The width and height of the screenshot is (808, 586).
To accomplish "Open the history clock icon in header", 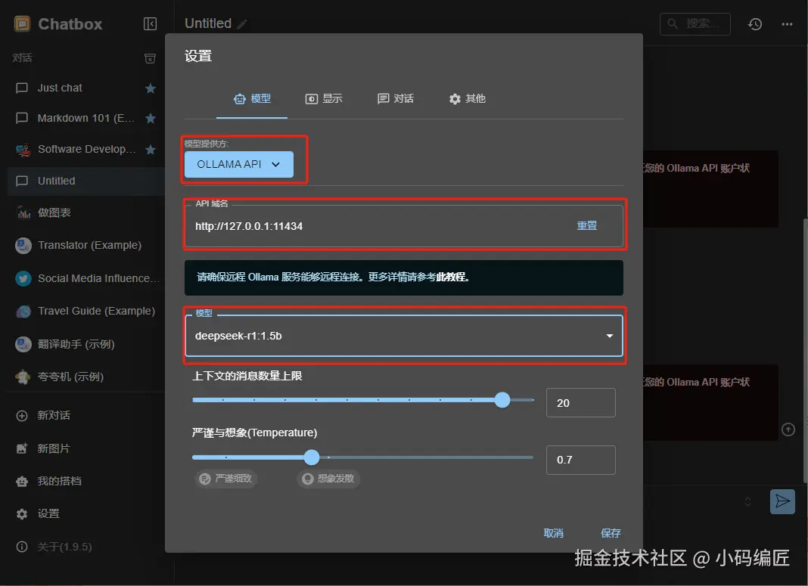I will tap(755, 23).
